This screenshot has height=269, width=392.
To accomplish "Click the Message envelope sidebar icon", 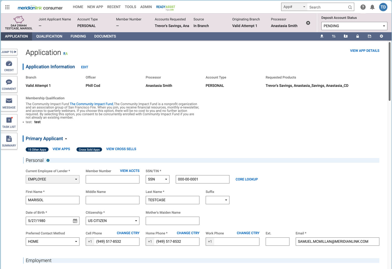I will 9,103.
